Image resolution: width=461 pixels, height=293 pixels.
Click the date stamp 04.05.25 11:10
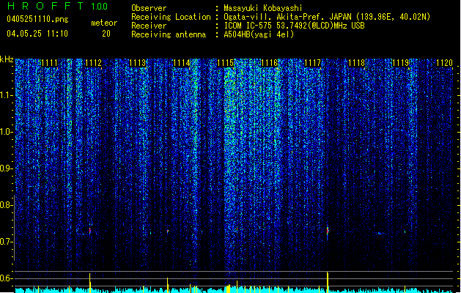coord(37,34)
